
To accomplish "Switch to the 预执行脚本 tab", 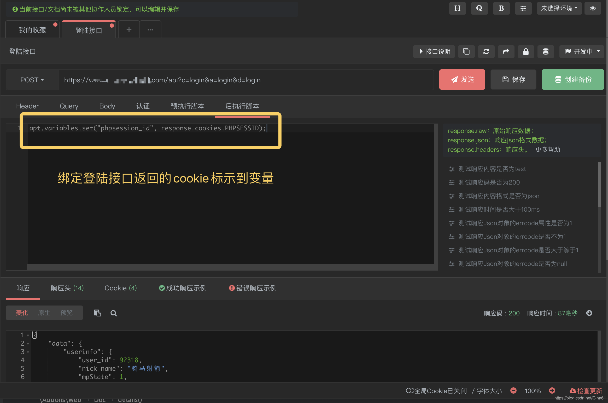I will [x=187, y=106].
